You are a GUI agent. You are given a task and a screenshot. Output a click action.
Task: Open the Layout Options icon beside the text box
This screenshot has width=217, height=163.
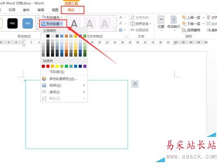point(135,84)
